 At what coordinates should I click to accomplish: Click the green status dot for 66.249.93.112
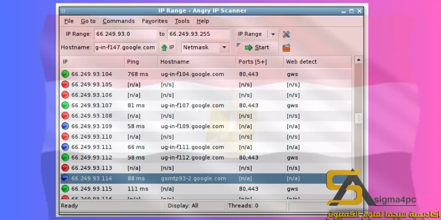click(65, 157)
